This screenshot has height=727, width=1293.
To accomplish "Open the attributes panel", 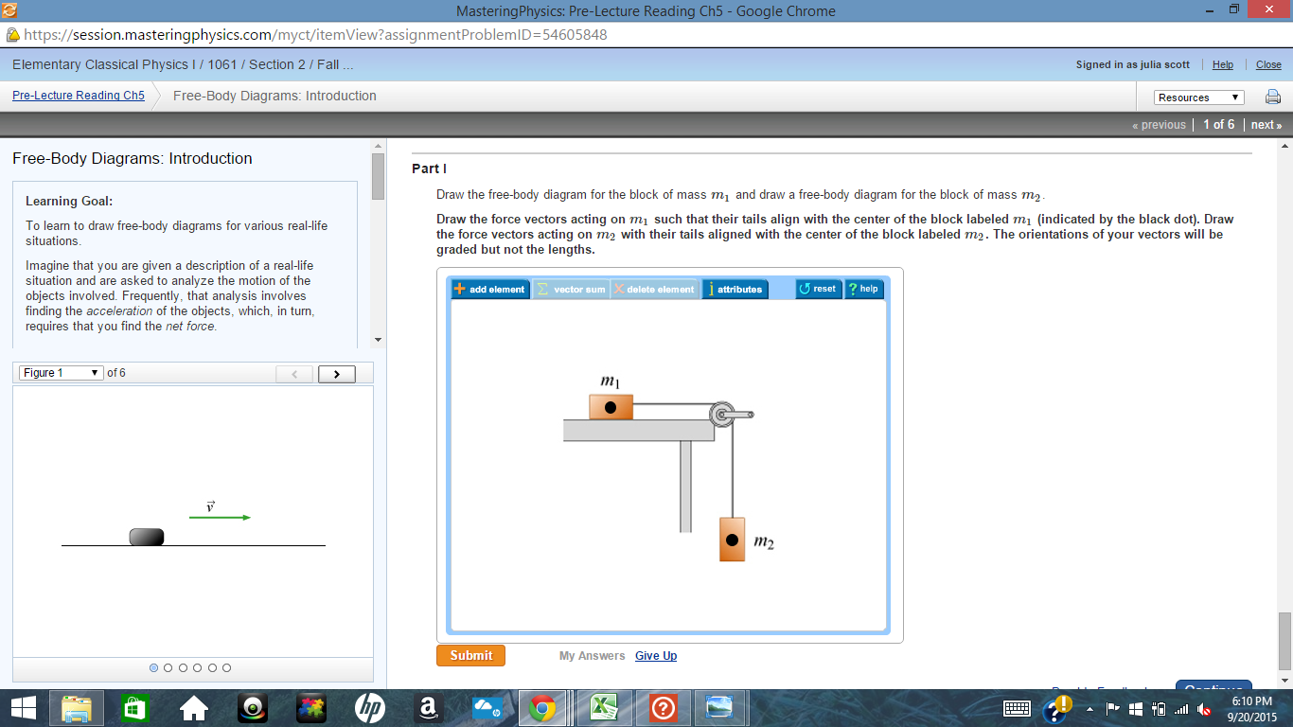I will pyautogui.click(x=735, y=289).
